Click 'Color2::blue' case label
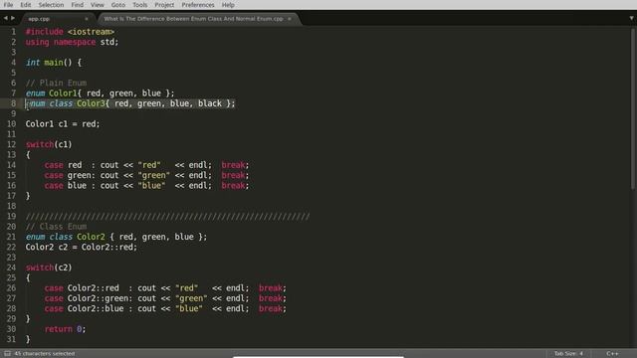This screenshot has height=358, width=637. coord(96,308)
